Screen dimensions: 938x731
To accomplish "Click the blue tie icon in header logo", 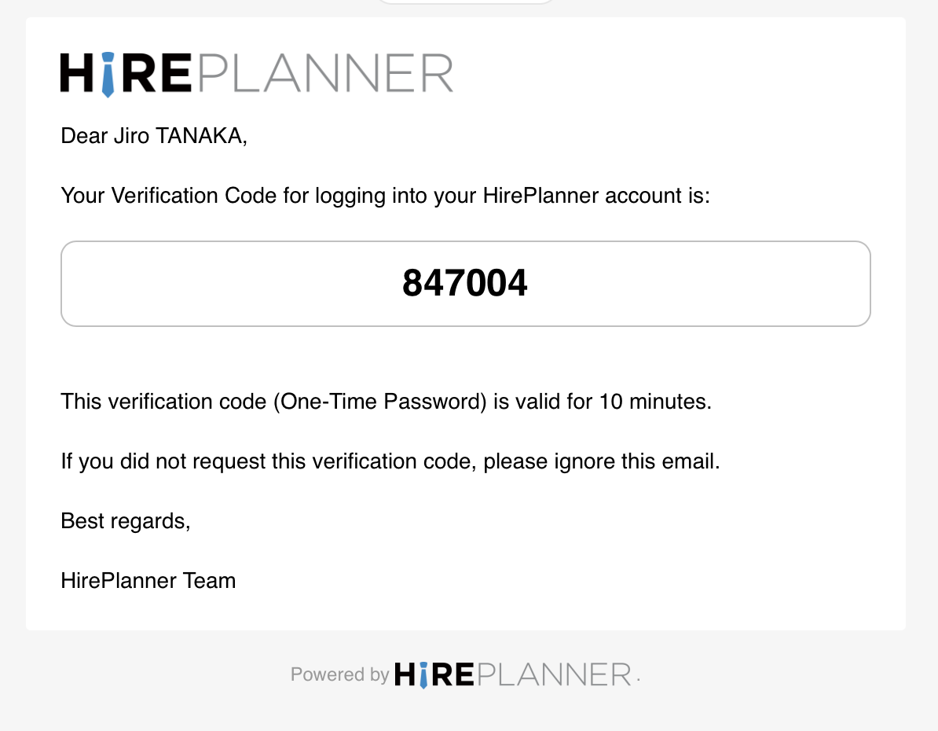I will coord(108,75).
